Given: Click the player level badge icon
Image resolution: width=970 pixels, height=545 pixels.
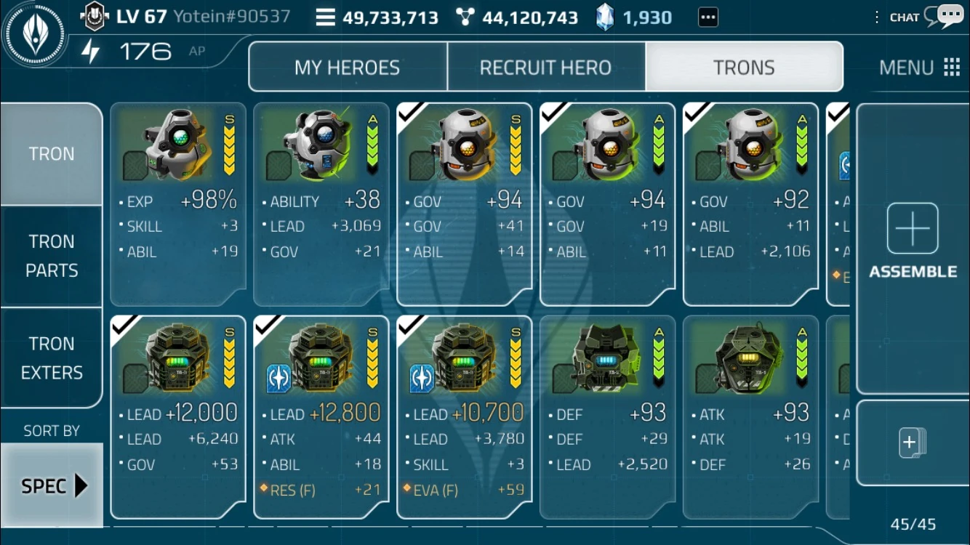Looking at the screenshot, I should point(95,17).
